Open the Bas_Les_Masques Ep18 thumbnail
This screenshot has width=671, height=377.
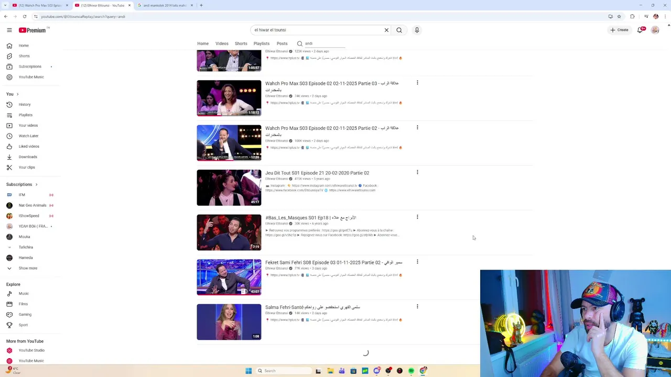pos(229,232)
